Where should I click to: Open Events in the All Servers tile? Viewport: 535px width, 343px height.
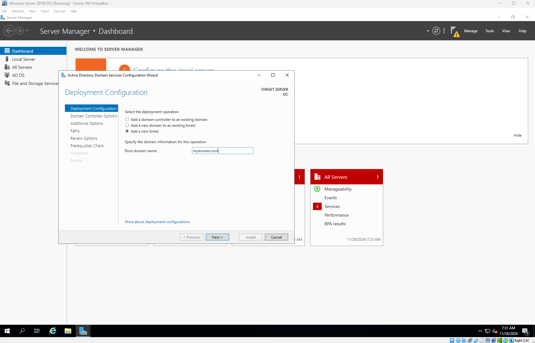click(x=331, y=198)
